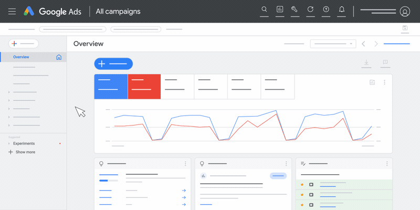Open the tools wrench icon
Viewport: 420px width, 210px height.
pos(295,9)
